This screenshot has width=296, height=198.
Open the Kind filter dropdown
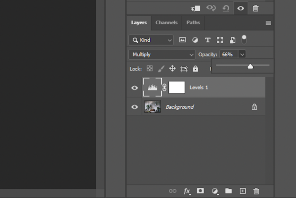pyautogui.click(x=151, y=40)
